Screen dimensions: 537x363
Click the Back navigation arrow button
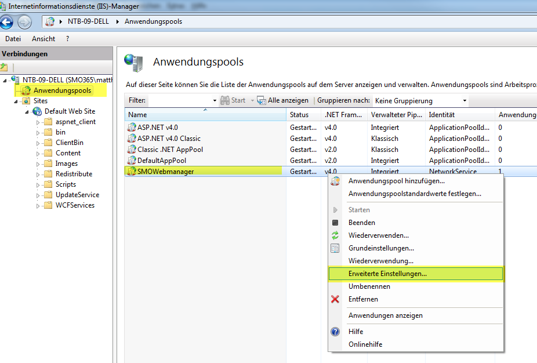(7, 22)
